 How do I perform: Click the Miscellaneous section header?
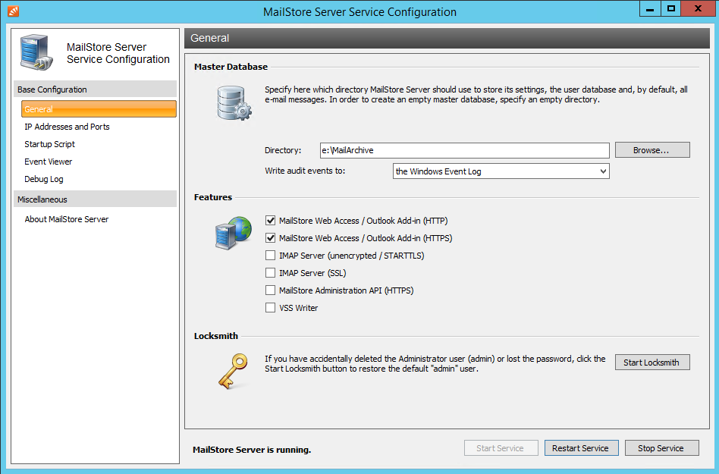[x=95, y=199]
